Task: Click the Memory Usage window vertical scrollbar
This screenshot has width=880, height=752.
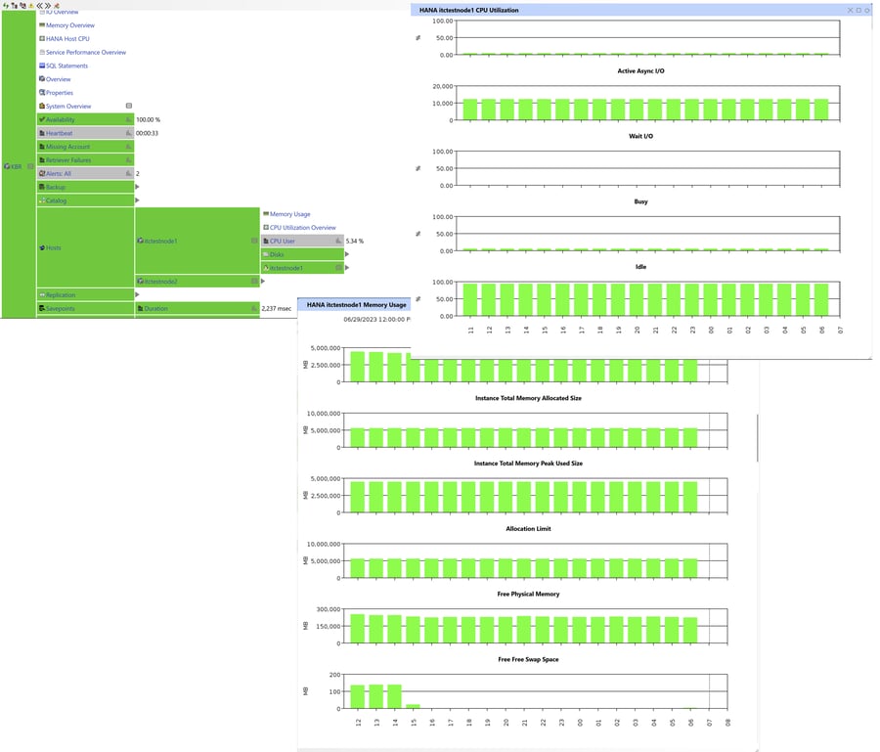Action: click(x=757, y=438)
